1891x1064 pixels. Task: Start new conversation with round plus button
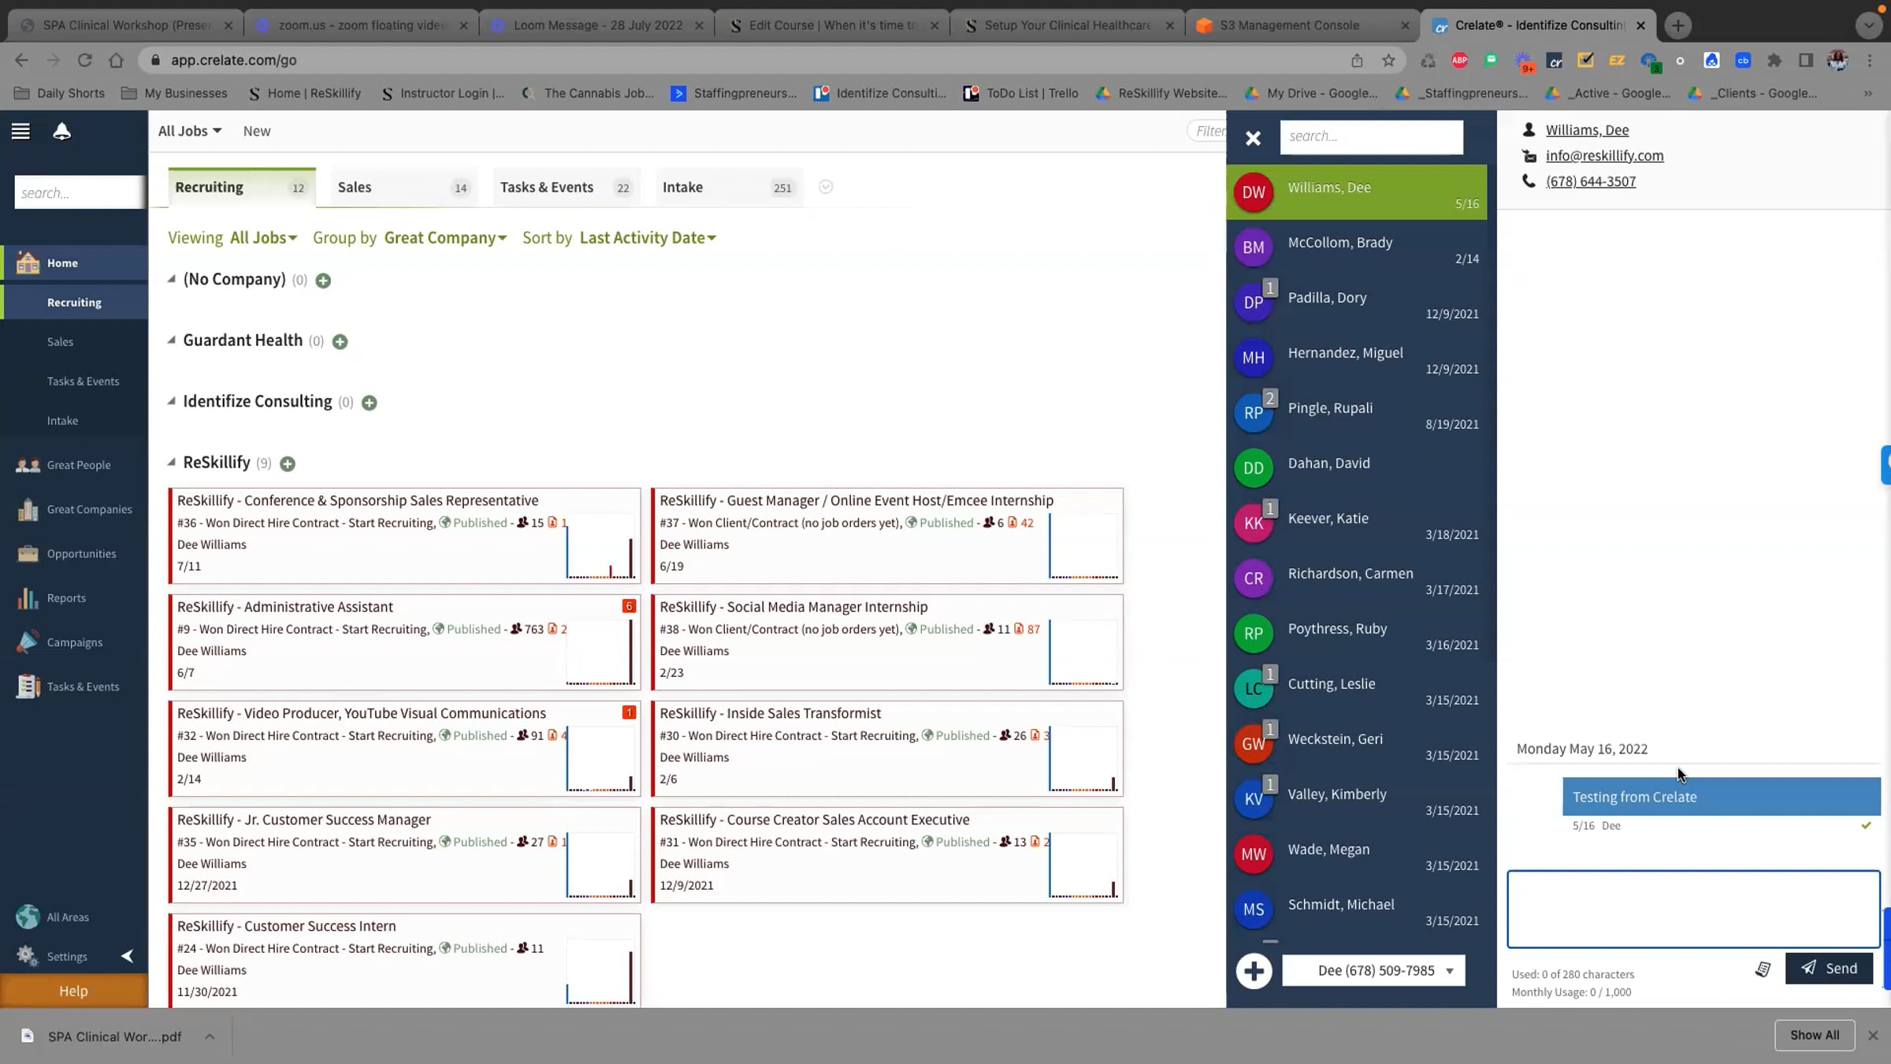coord(1254,971)
